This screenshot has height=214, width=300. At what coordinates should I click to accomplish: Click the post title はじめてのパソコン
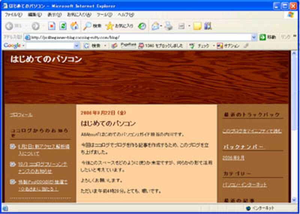coord(108,123)
